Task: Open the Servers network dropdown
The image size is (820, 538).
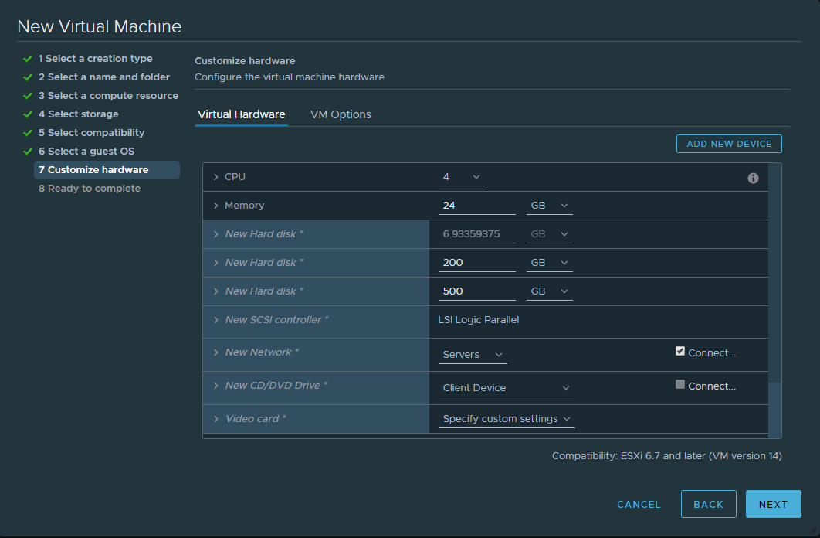Action: click(x=473, y=355)
